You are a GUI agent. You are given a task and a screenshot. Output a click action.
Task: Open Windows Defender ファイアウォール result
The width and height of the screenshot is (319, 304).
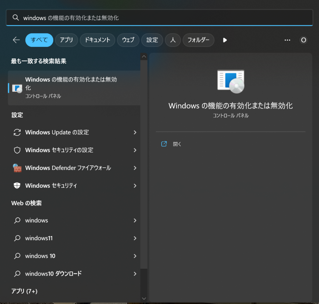(74, 168)
